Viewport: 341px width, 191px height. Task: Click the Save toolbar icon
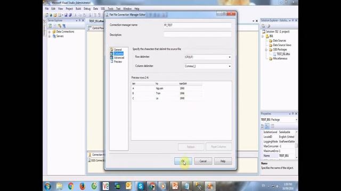[x=66, y=15]
